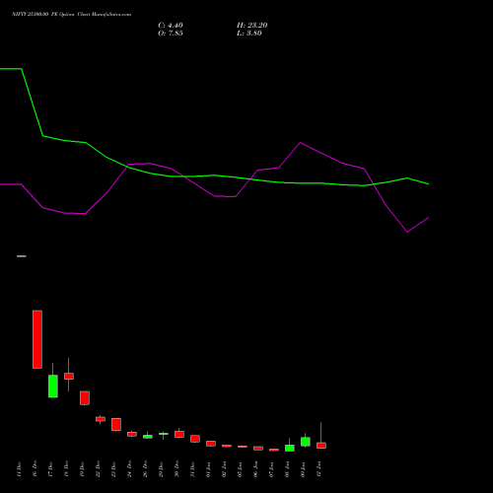Click the small red candle above 18 Dec
The image size is (493, 493).
click(69, 376)
